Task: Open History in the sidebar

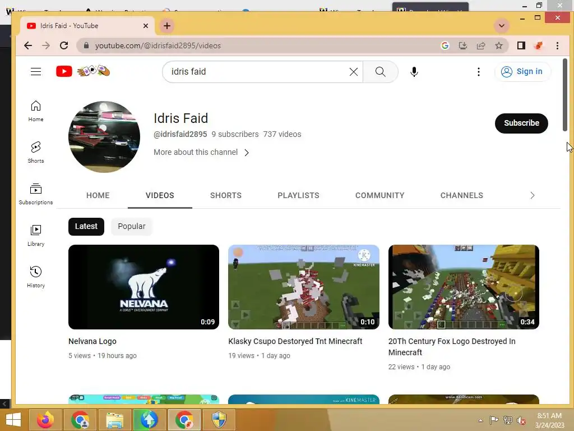Action: tap(36, 277)
